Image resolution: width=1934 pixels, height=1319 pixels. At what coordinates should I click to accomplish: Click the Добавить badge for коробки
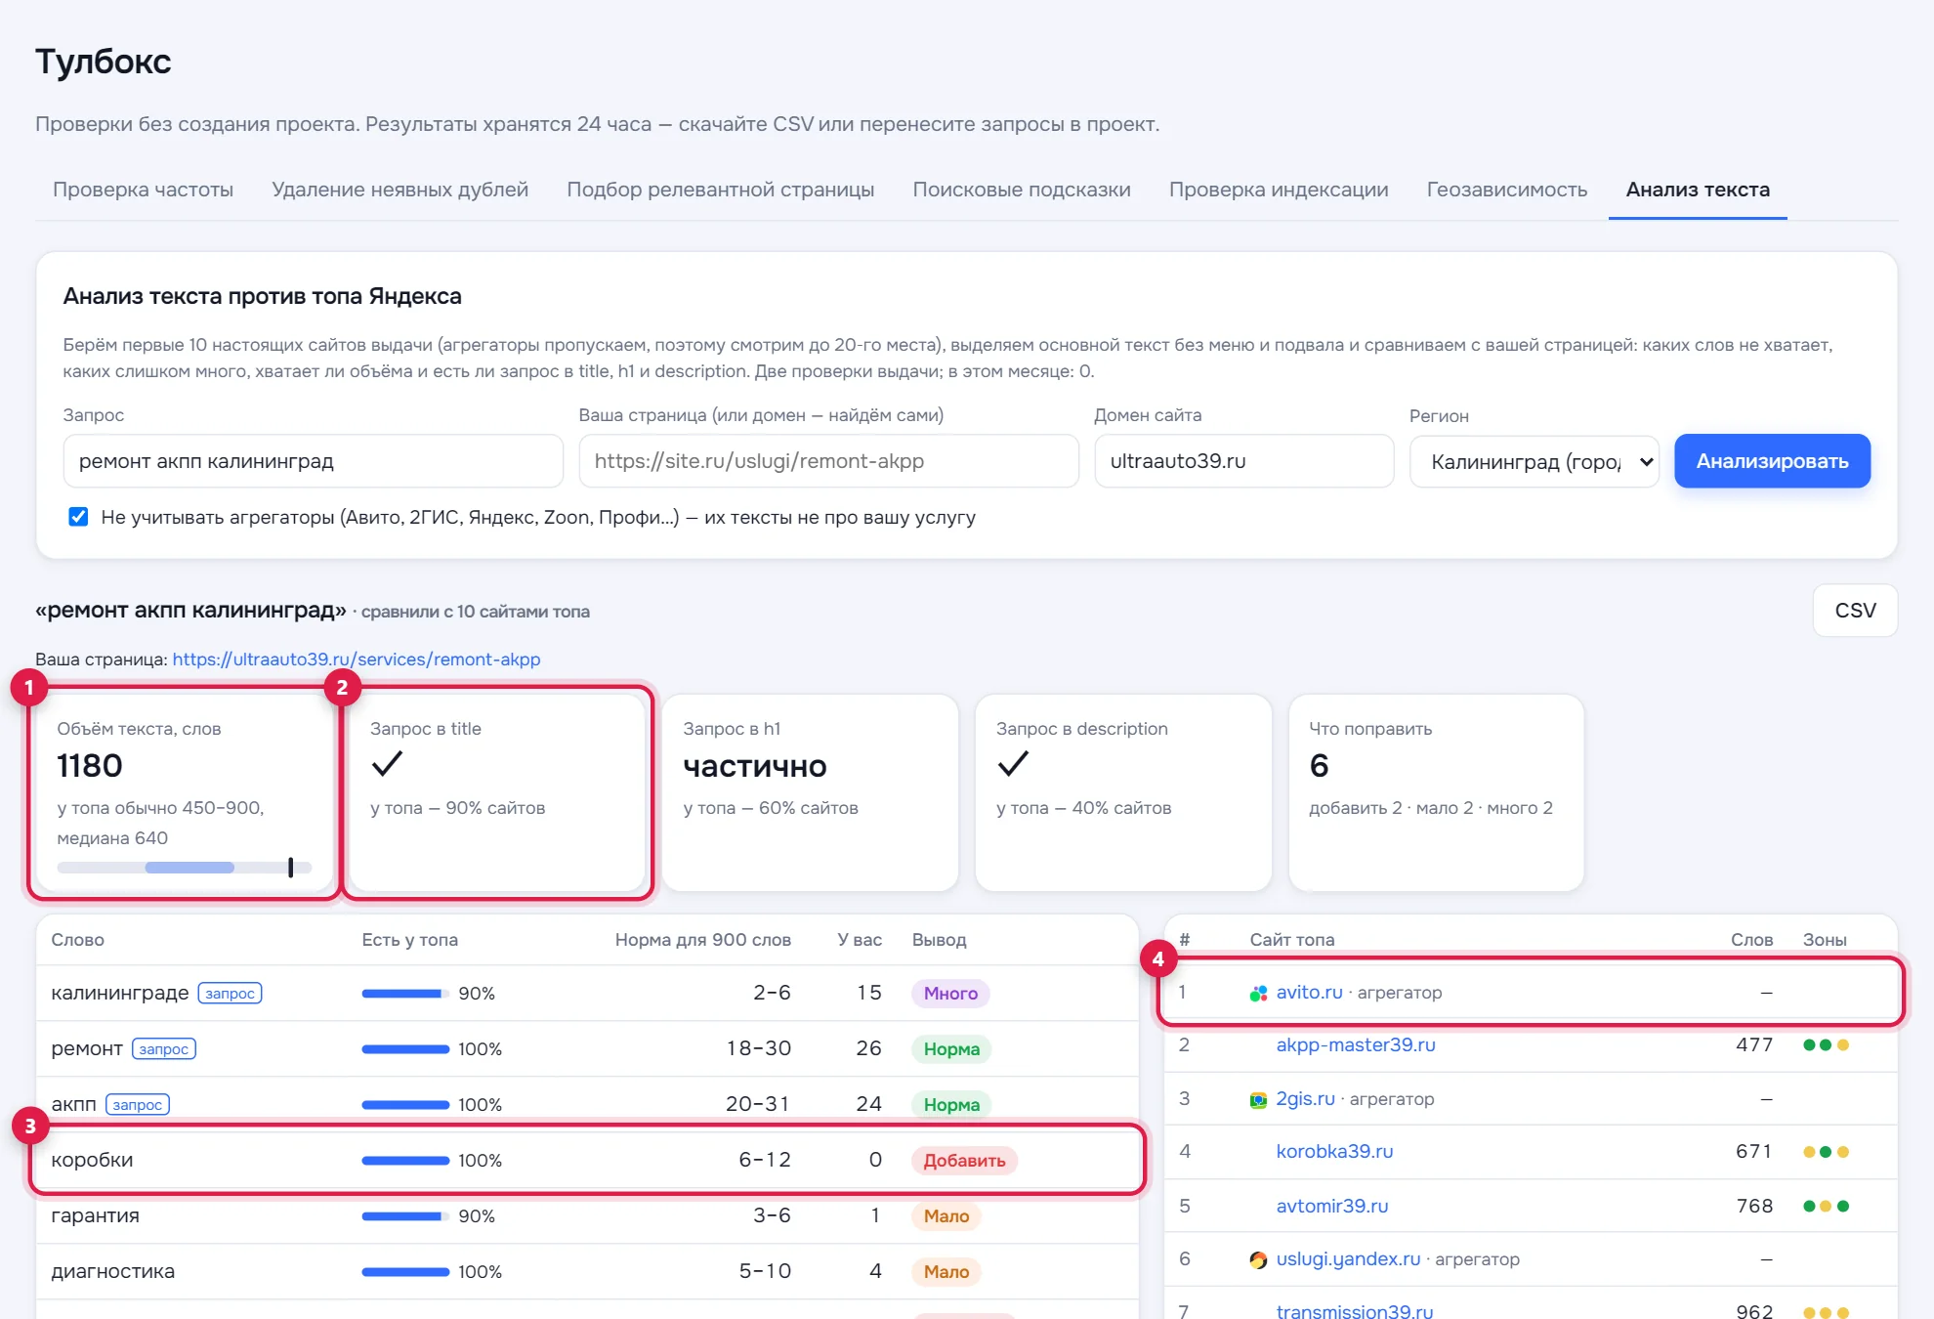(964, 1161)
